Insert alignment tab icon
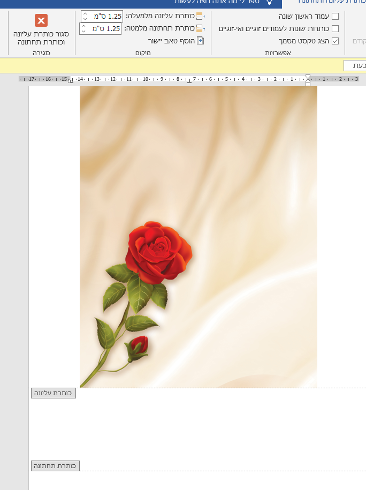The width and height of the screenshot is (366, 490). (x=201, y=41)
